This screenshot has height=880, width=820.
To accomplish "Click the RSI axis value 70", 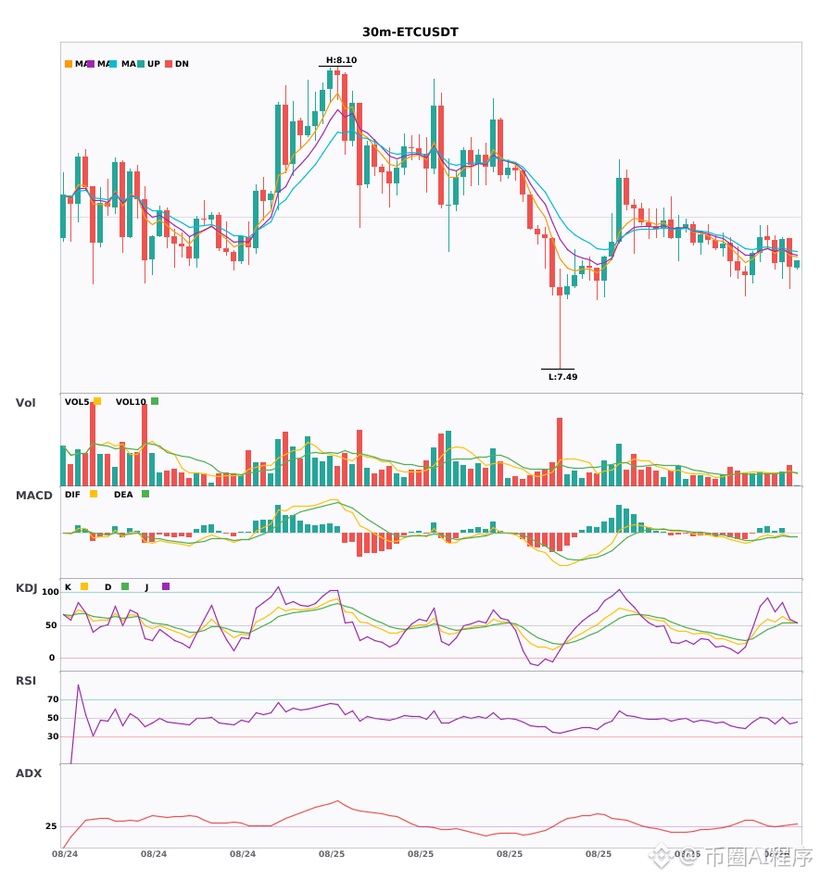I will click(x=53, y=699).
